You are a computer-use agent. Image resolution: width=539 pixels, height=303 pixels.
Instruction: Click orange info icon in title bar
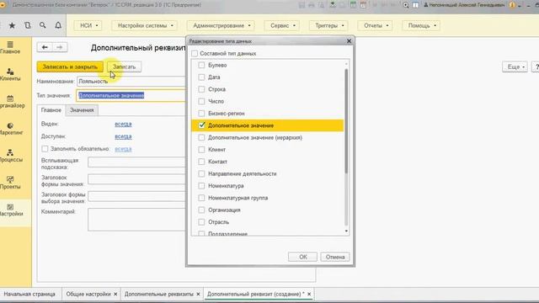pyautogui.click(x=513, y=5)
